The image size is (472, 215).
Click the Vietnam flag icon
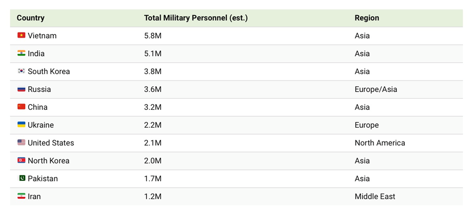(21, 36)
